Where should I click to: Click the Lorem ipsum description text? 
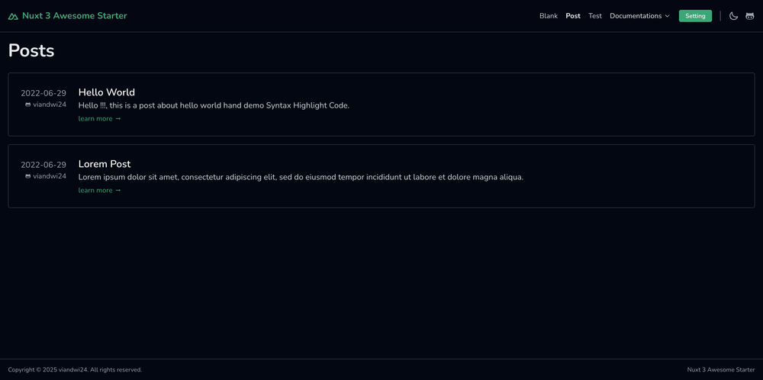[301, 177]
